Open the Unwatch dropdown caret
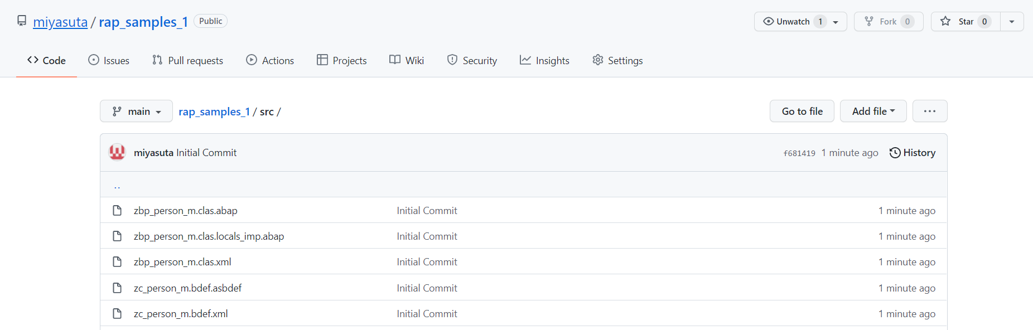Screen dimensions: 1033x330 click(836, 22)
